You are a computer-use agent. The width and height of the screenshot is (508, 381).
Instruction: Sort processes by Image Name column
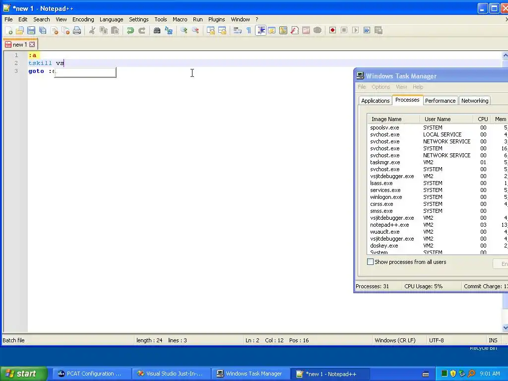pos(393,119)
